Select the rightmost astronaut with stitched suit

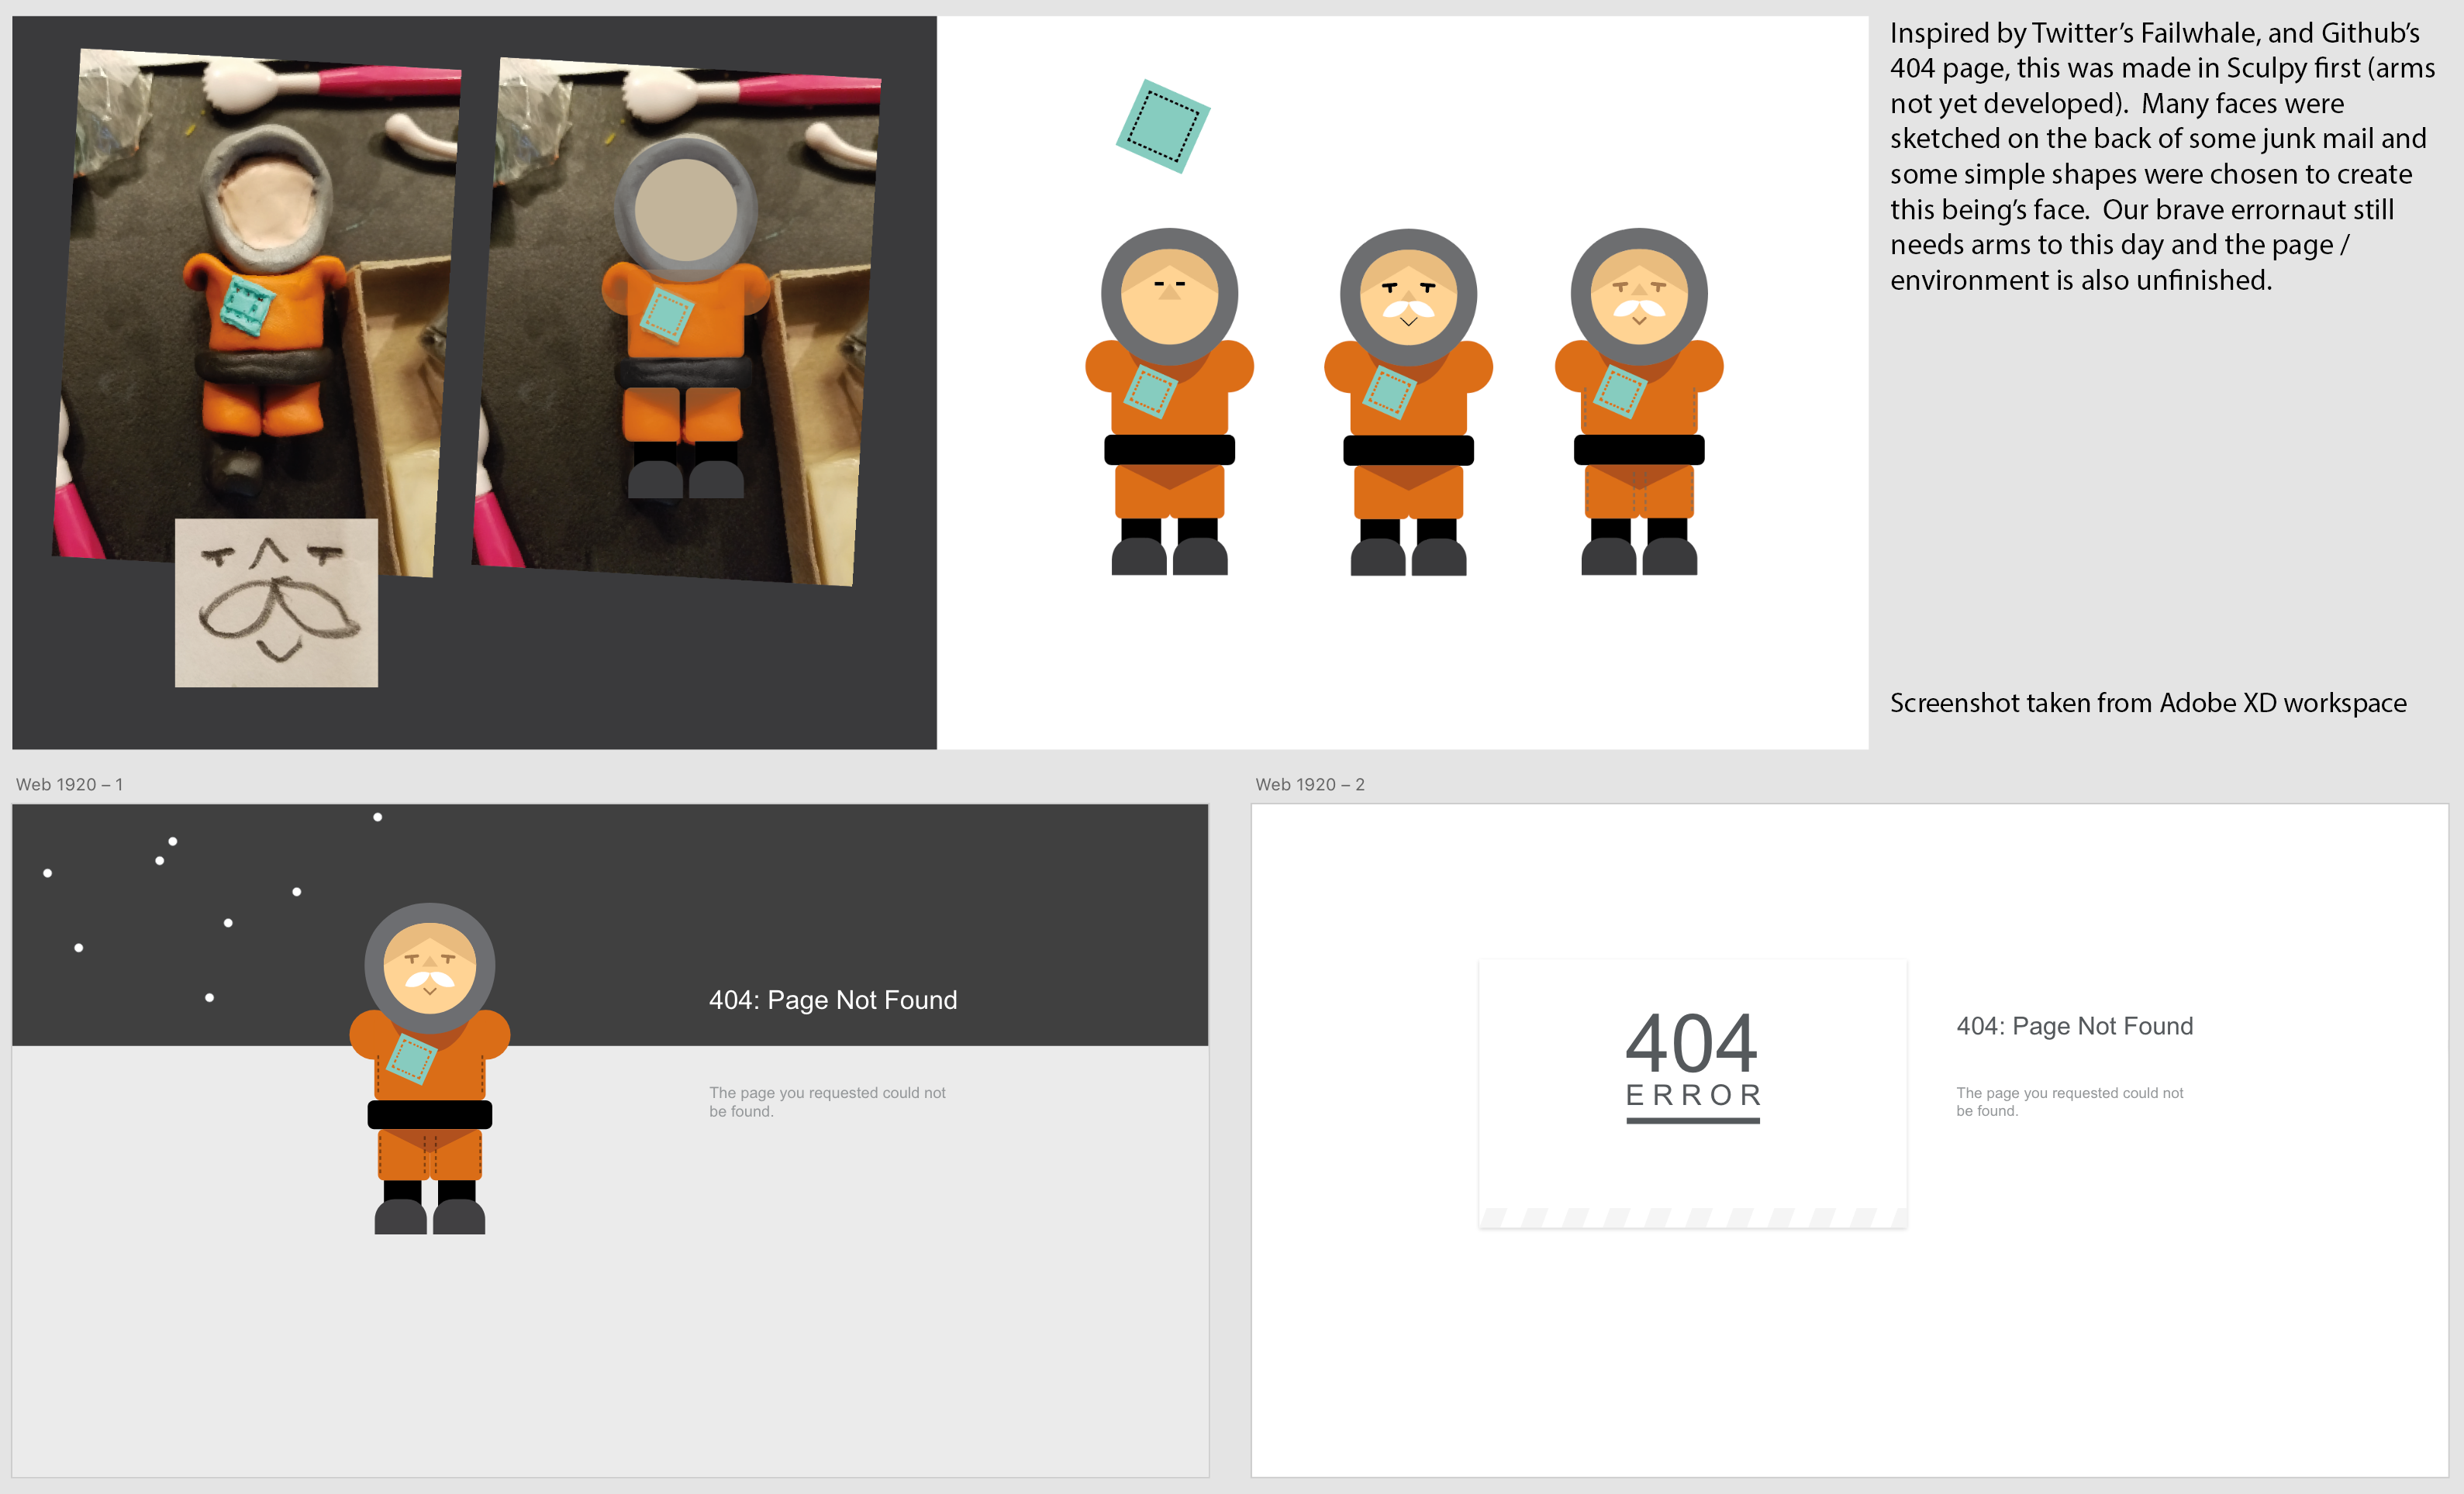click(x=1638, y=400)
